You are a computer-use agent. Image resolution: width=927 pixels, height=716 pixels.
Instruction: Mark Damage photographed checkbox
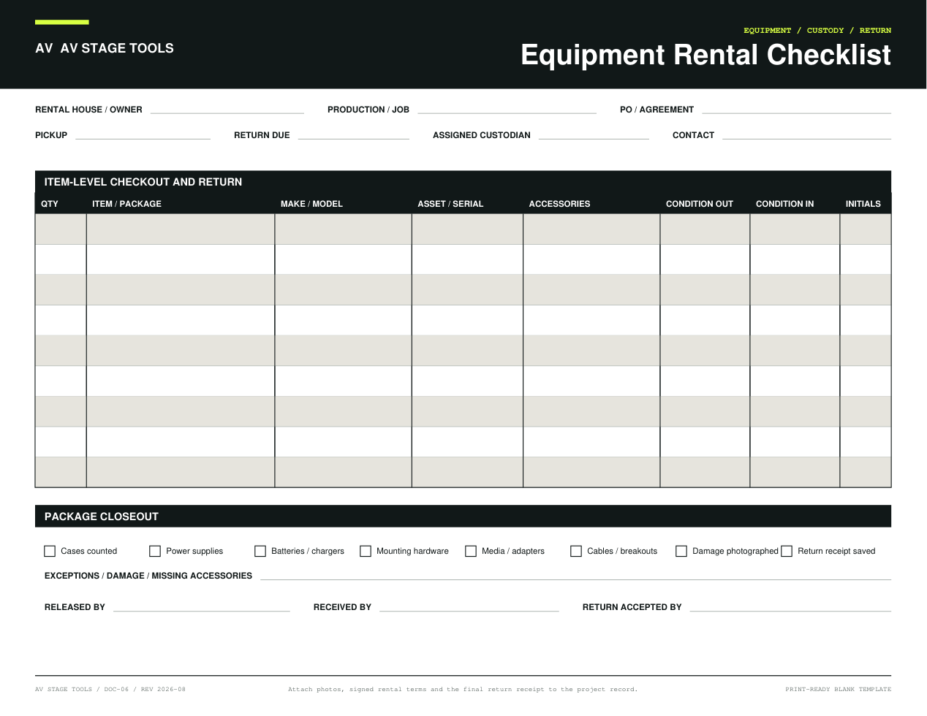pyautogui.click(x=681, y=551)
